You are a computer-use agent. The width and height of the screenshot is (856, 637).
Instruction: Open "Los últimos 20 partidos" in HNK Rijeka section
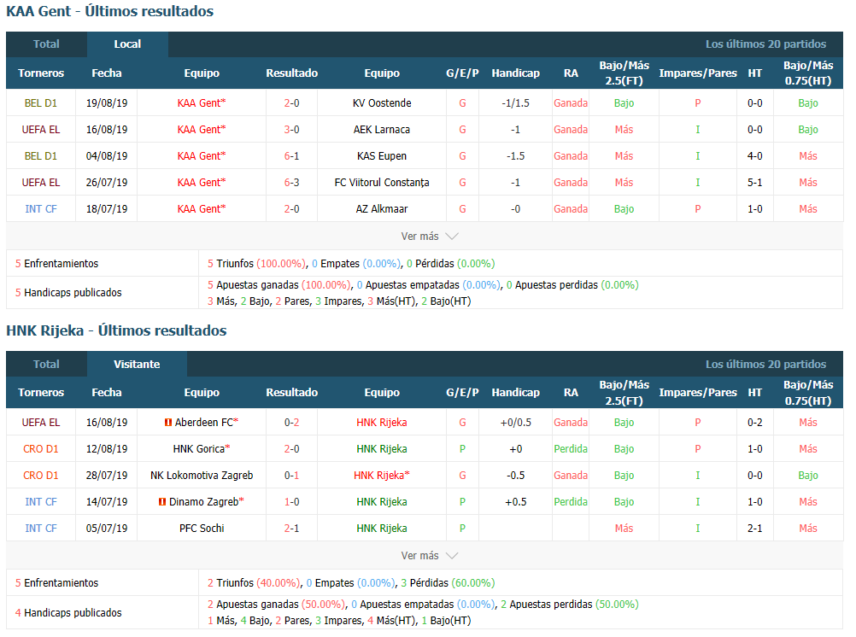765,364
